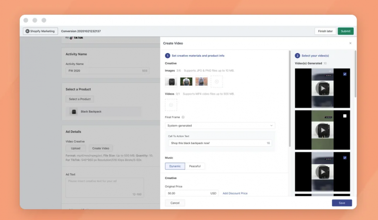Uncheck the third generated video checkbox
Screen dimensions: 378x220
pos(345,158)
